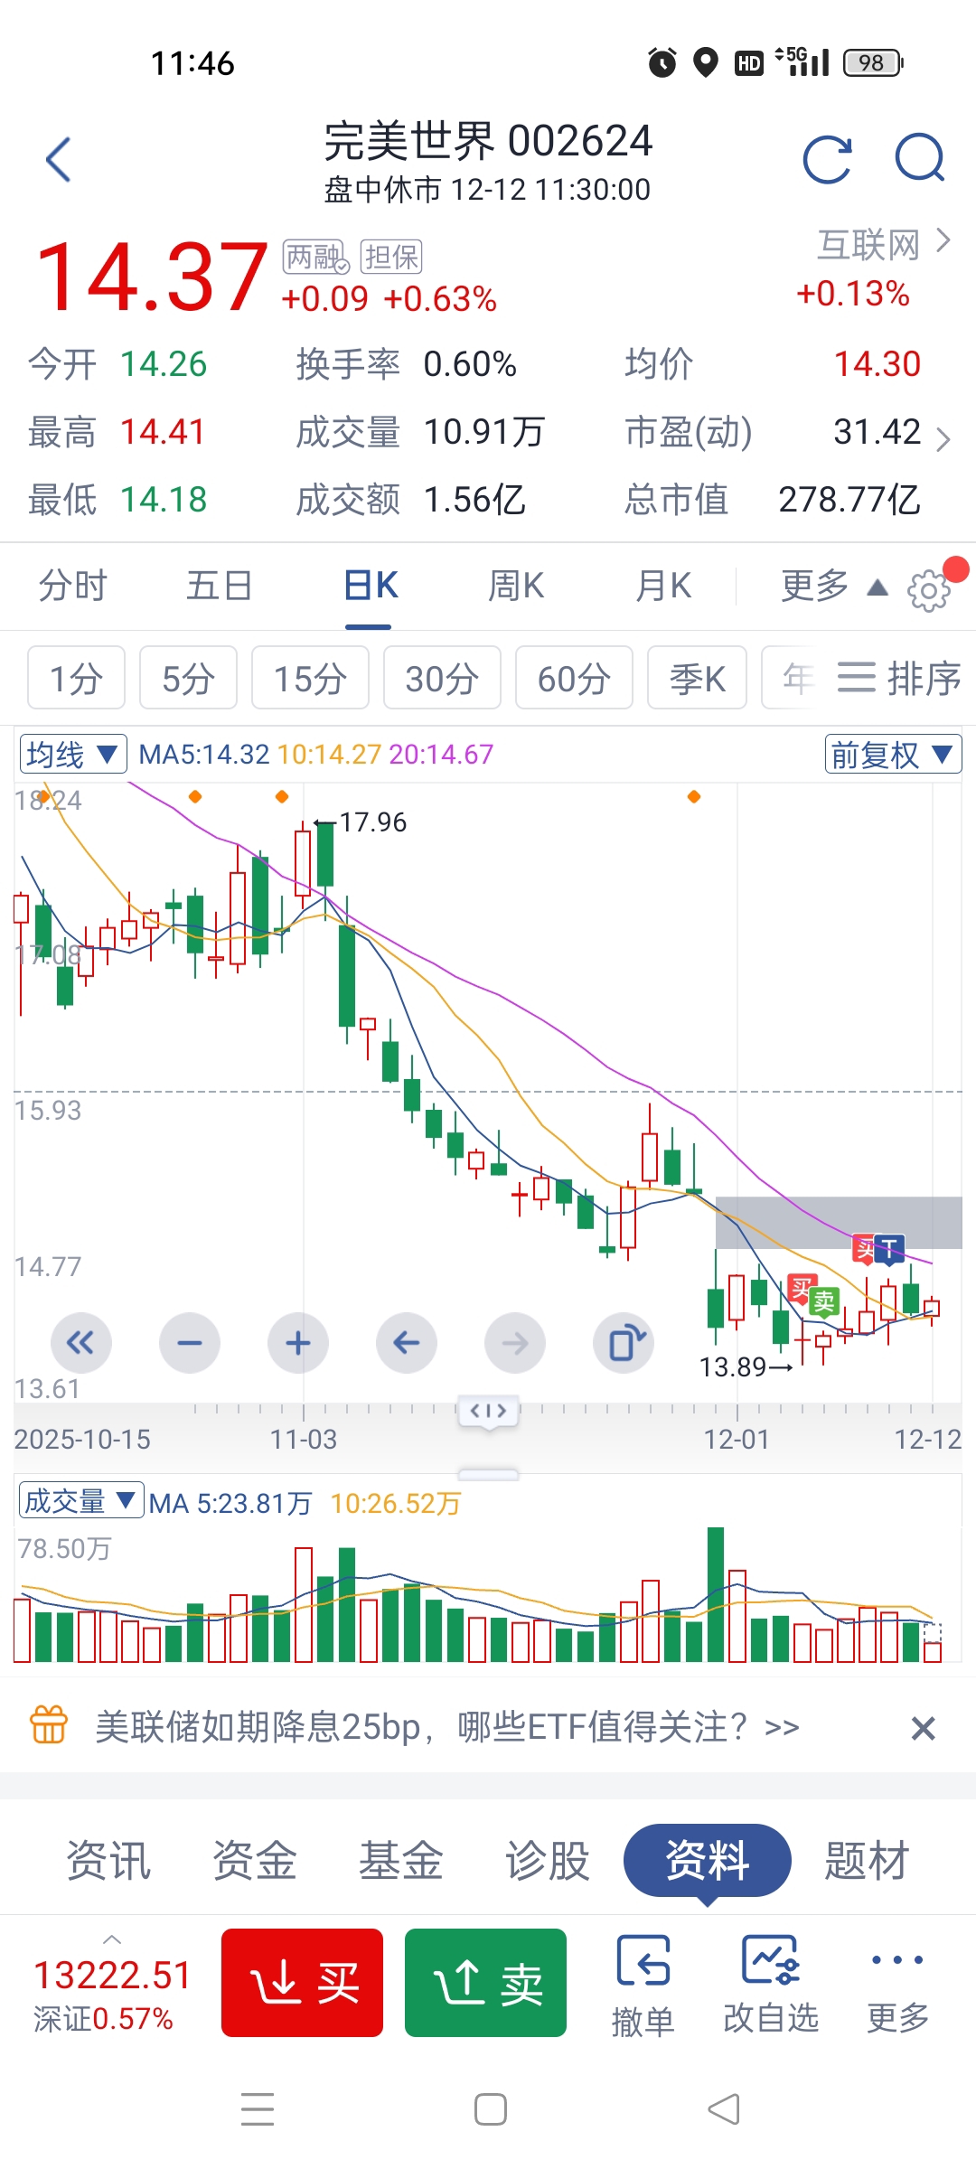Tap the orange event dot above 17.96
Viewport: 976px width, 2169px height.
click(x=282, y=796)
